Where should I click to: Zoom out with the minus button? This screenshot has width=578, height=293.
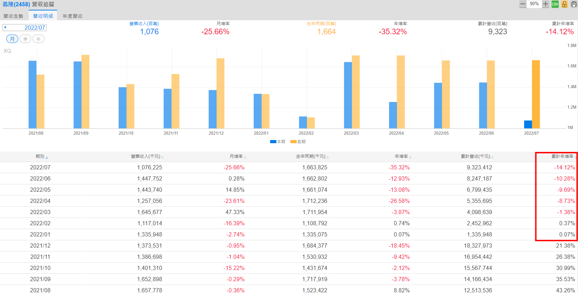point(523,4)
